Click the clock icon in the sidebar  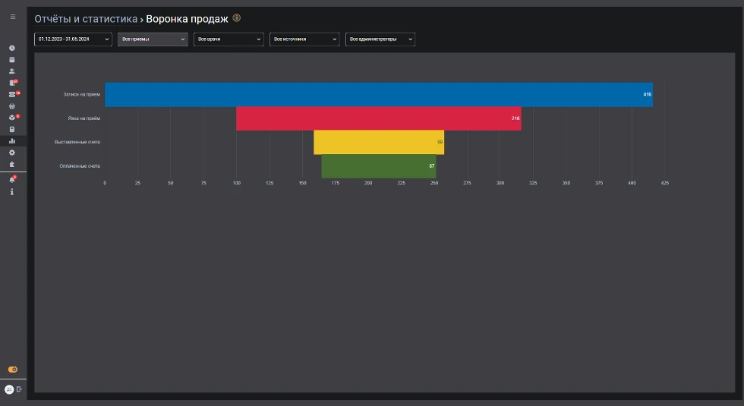pyautogui.click(x=12, y=48)
